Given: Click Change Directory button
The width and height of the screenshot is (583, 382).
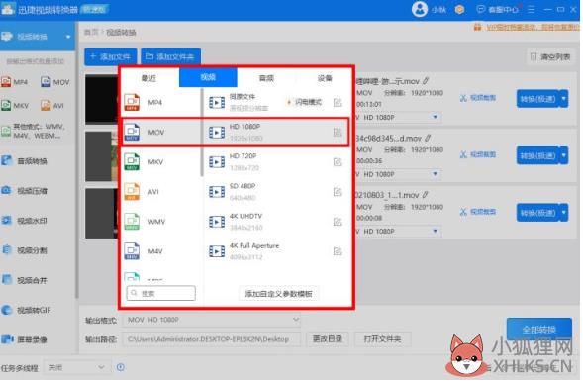Looking at the screenshot, I should pos(328,338).
